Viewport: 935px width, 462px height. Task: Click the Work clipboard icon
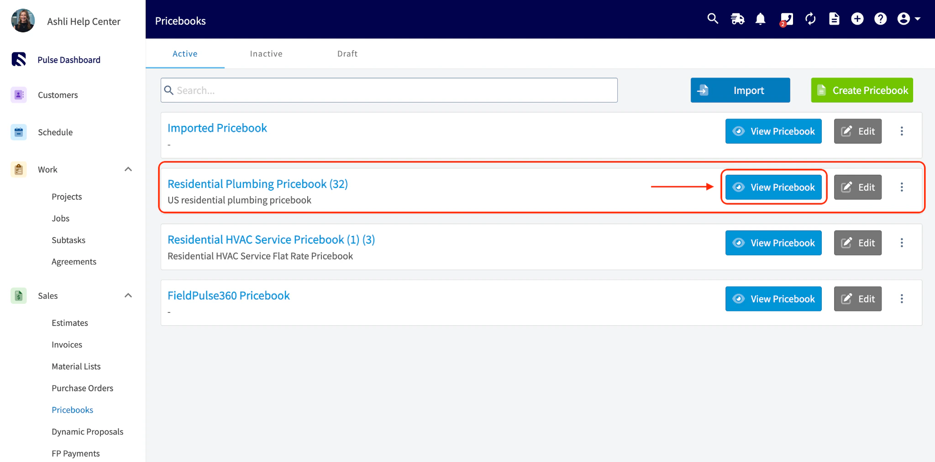coord(19,170)
